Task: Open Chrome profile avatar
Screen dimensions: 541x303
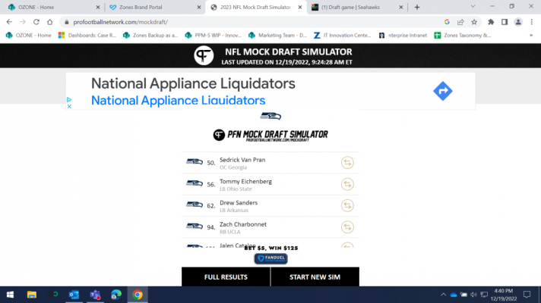Action: [518, 22]
